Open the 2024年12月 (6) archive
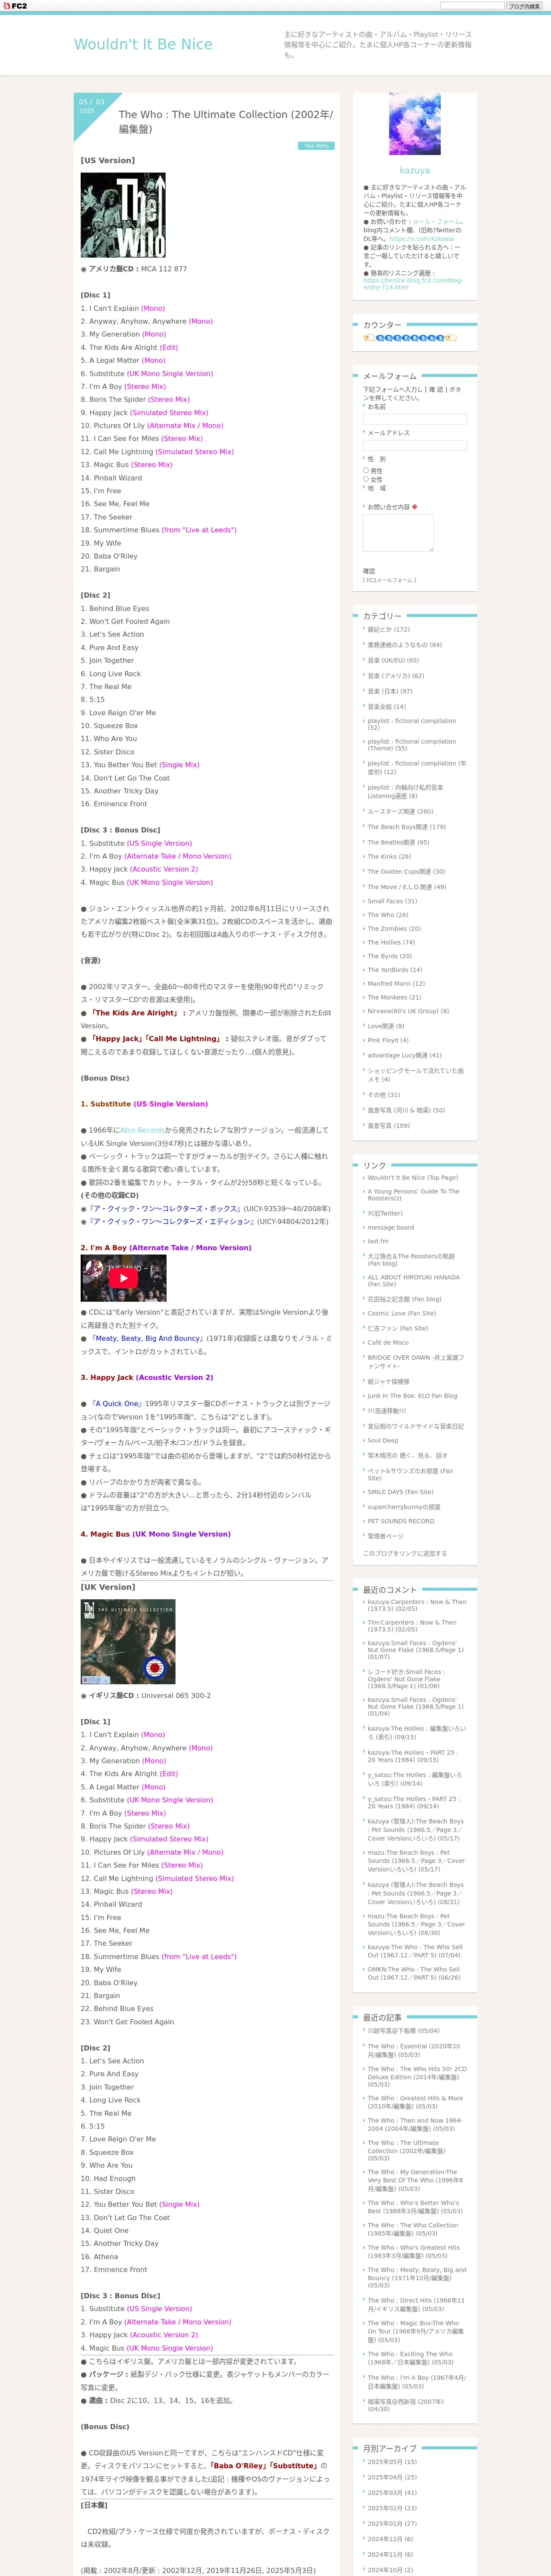This screenshot has height=2576, width=551. (390, 2539)
